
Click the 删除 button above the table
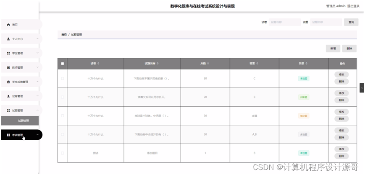point(349,49)
